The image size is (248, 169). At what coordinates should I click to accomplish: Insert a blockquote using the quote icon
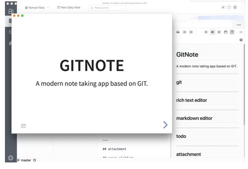point(178,32)
